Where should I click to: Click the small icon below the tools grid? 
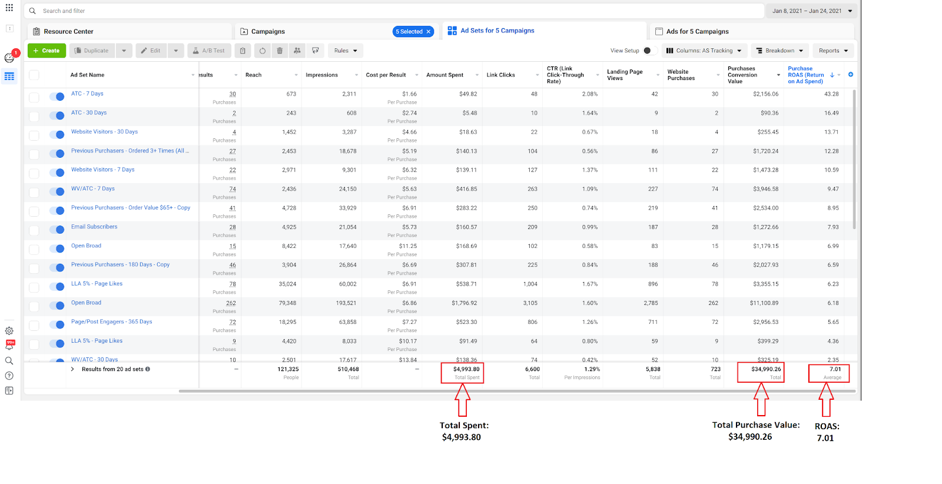point(9,28)
